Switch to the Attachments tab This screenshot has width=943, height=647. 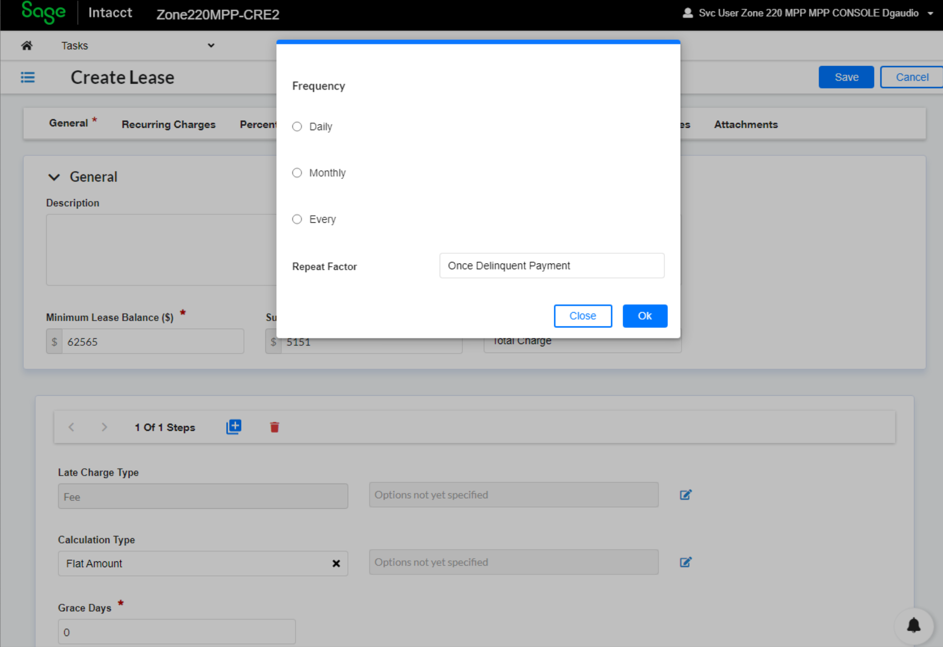coord(746,124)
